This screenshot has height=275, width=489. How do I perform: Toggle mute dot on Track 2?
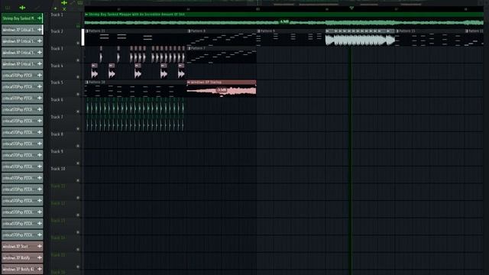(78, 43)
